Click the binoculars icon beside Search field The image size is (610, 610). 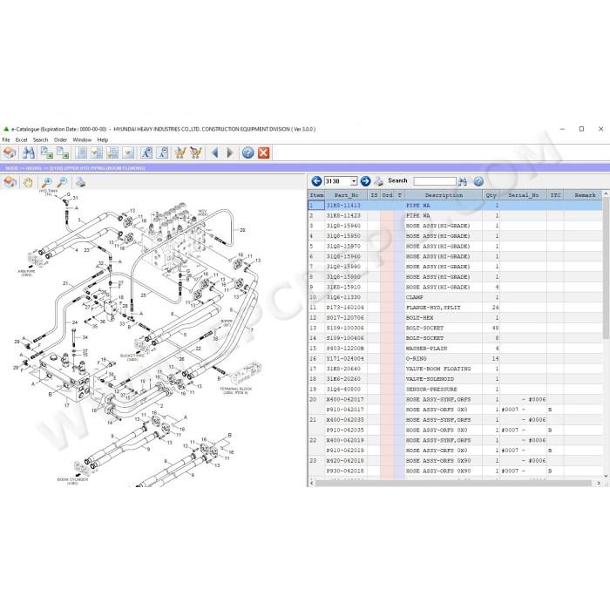coord(462,181)
